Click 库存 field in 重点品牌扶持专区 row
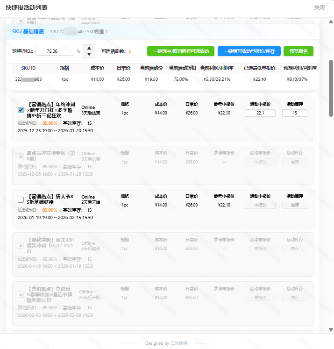Viewport: 334px width, 349px height. tap(295, 162)
